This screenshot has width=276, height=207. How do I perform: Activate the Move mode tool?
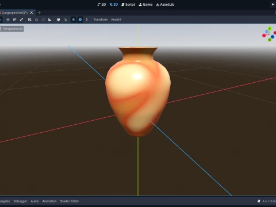point(8,20)
